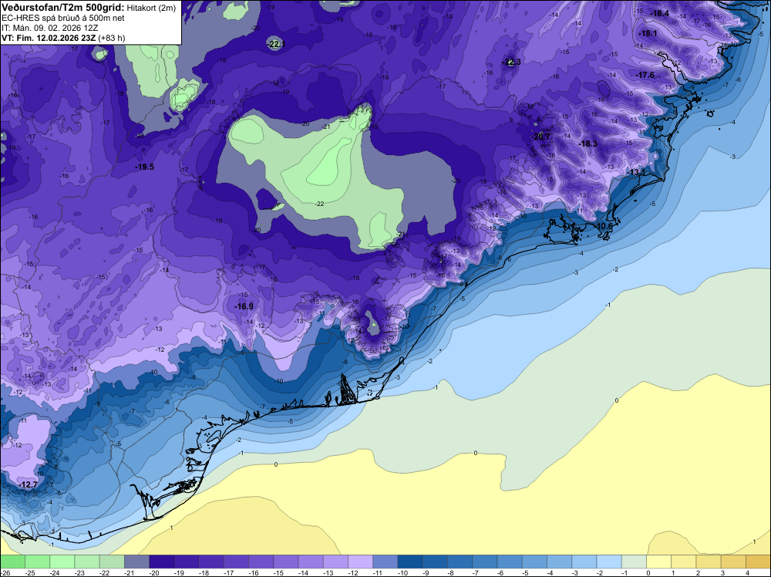Click the title 'Veðurstofan/T2m 500grid: Hitakort (2m)'

pos(89,8)
